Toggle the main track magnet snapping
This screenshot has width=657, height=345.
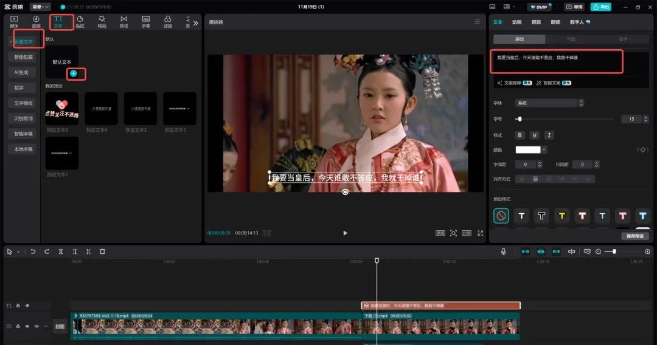coord(525,251)
